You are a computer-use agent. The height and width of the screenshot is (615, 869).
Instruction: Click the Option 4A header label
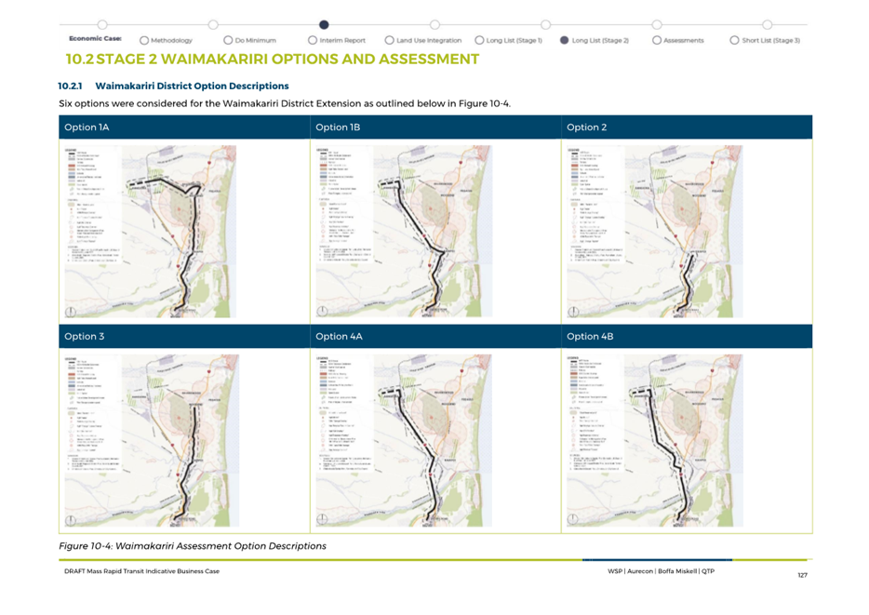[339, 336]
